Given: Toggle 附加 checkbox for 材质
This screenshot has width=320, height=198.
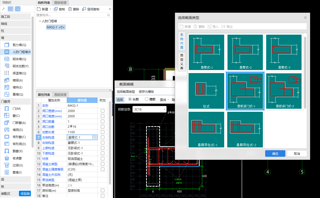Looking at the screenshot, I should 103,159.
